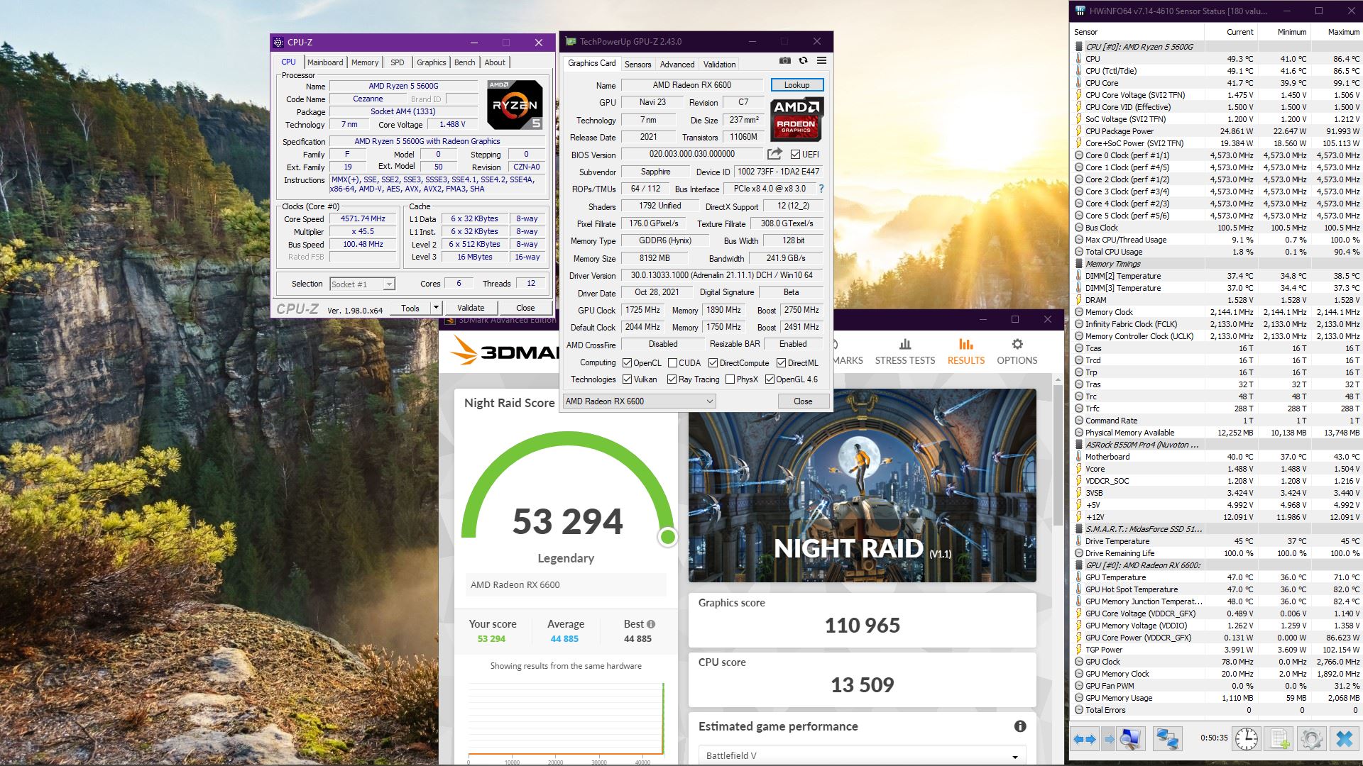The width and height of the screenshot is (1363, 766).
Task: Take a GPU-Z screenshot with the camera icon
Action: [x=784, y=61]
